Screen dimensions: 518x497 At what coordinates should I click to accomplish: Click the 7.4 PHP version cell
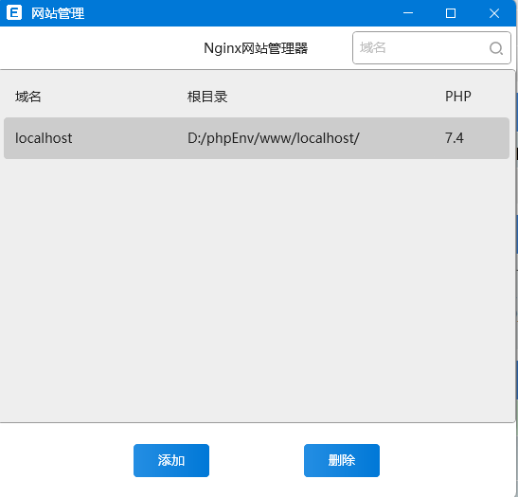tap(455, 138)
